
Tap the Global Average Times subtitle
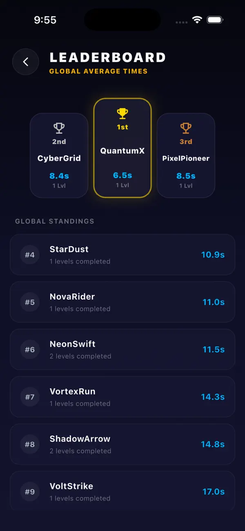click(98, 71)
